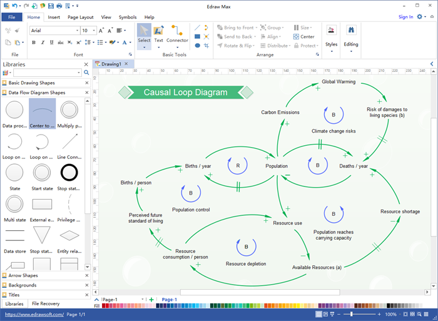Toggle underline formatting
This screenshot has height=321, width=438.
coord(51,43)
